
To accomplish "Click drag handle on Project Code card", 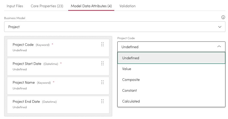I will tap(102, 44).
